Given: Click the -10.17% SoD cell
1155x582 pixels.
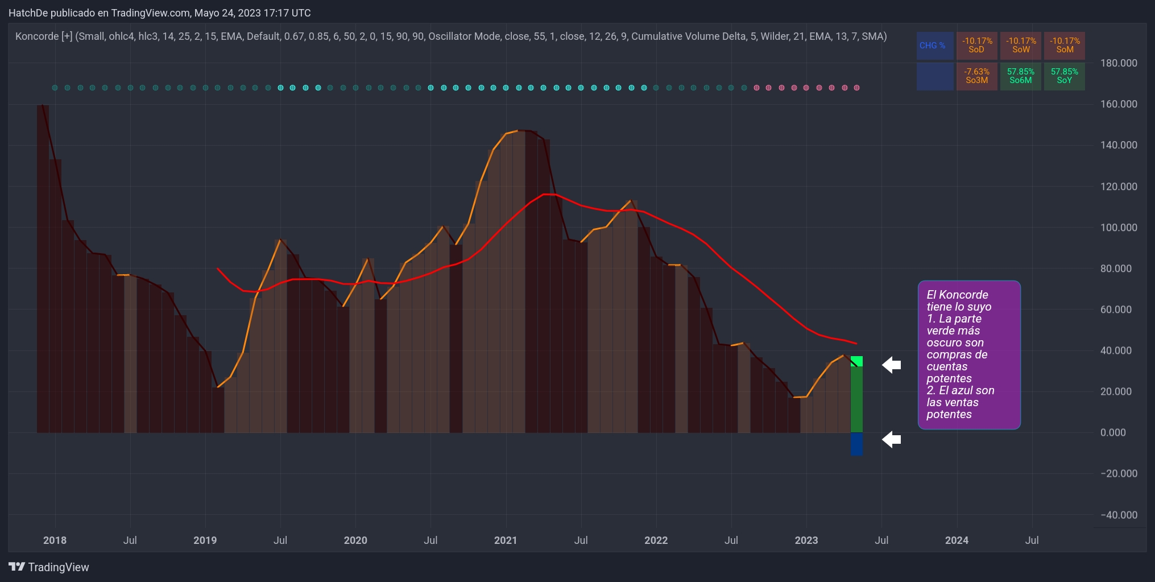Looking at the screenshot, I should 977,46.
